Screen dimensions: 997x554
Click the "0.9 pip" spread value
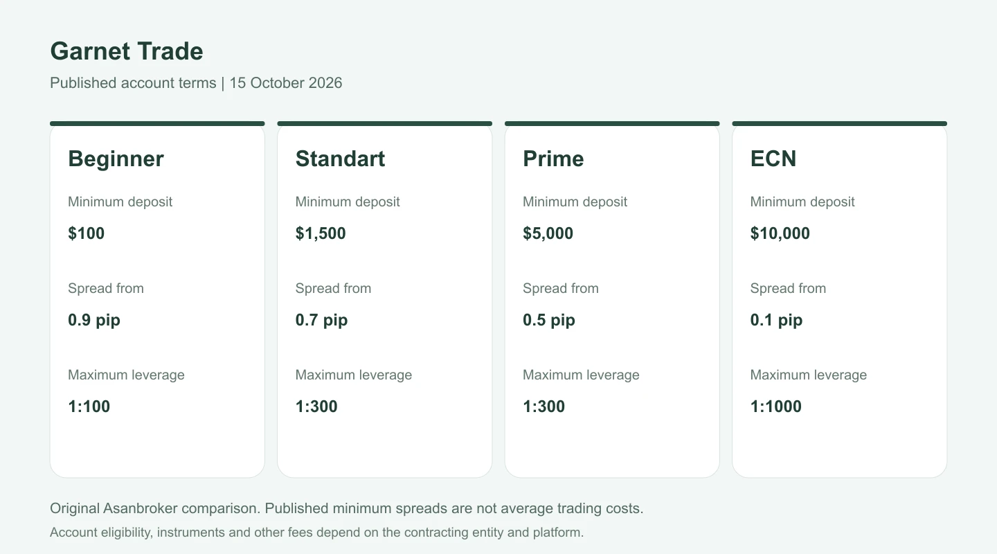click(94, 320)
